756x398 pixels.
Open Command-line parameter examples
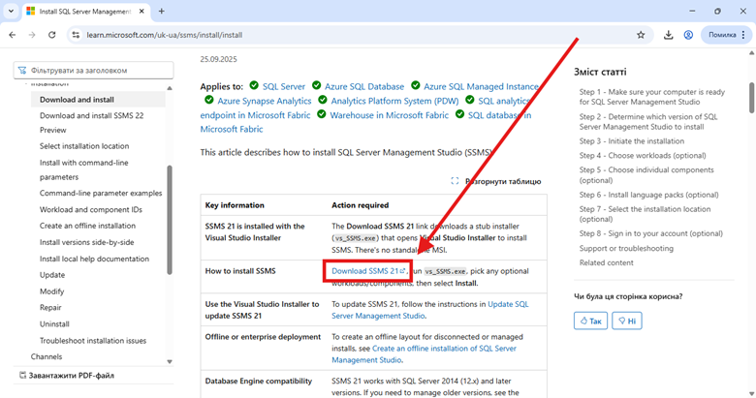101,194
